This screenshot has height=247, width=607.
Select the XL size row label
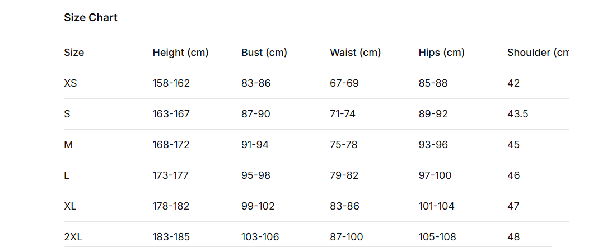(x=70, y=207)
